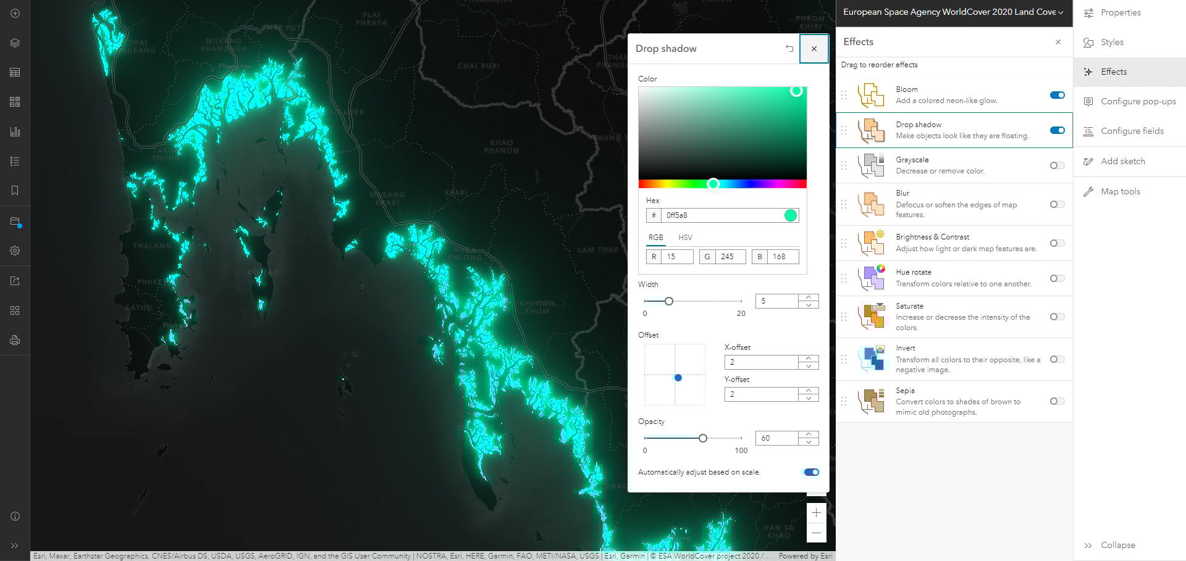Click the Share map icon
1186x561 pixels.
click(15, 281)
